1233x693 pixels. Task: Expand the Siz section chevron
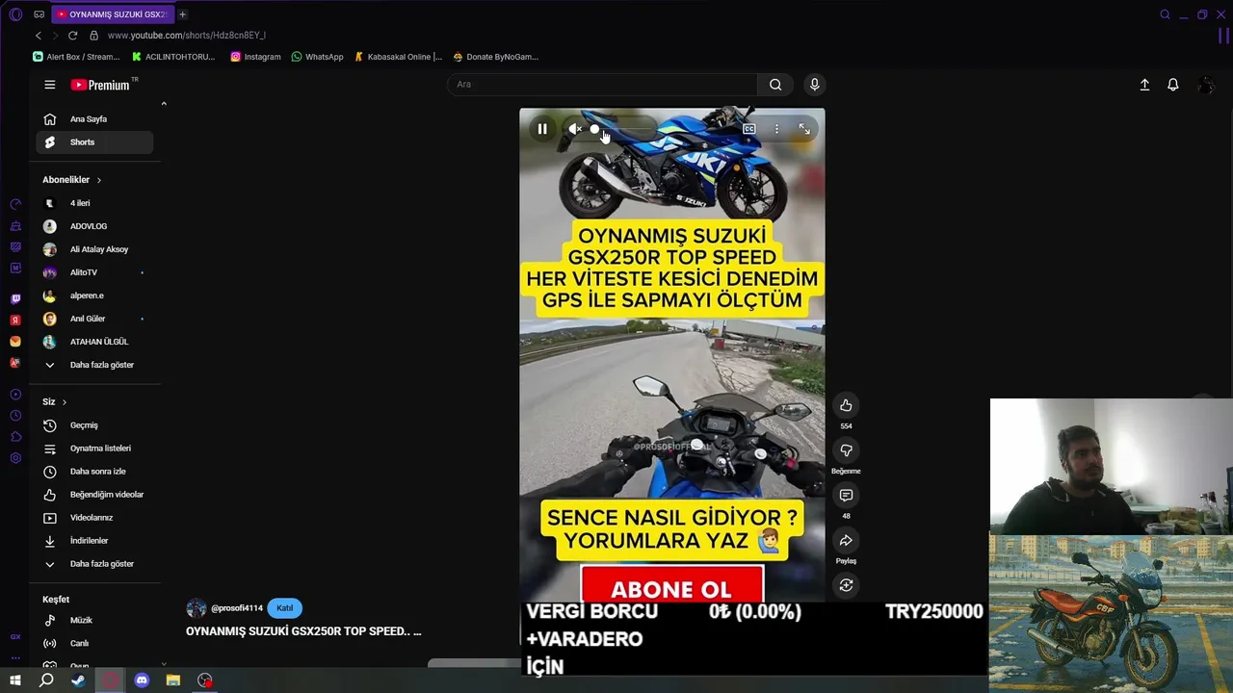tap(65, 402)
